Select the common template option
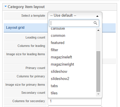This screenshot has width=120, height=107. [58, 36]
